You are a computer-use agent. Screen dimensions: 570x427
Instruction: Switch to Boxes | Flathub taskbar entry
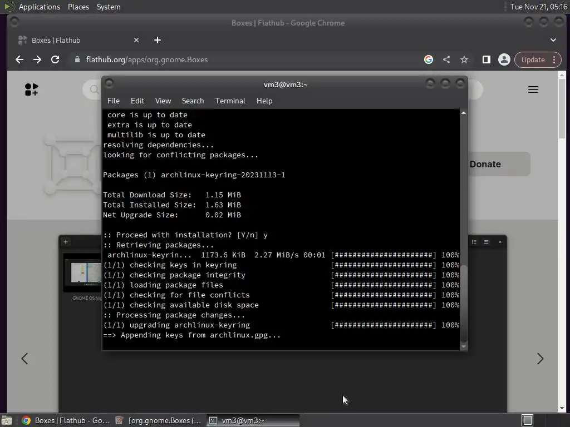point(66,420)
